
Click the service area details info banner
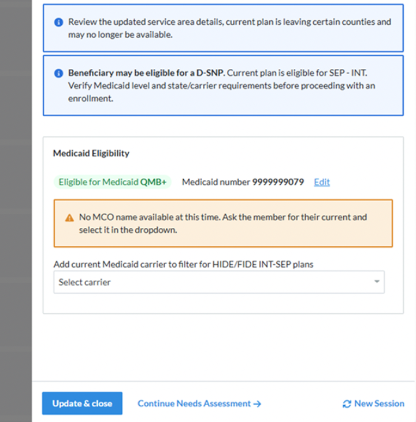click(x=223, y=28)
